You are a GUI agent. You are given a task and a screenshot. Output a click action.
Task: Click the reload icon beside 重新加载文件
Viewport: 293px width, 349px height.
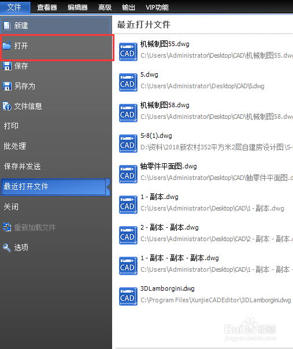7,227
